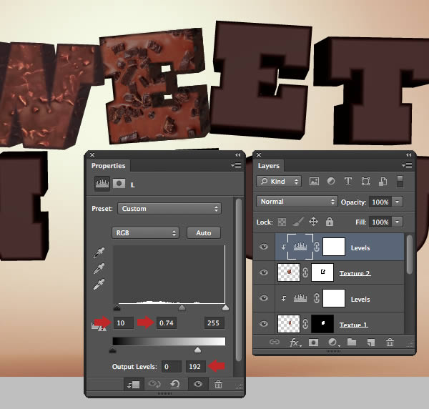The image size is (429, 409).
Task: Select the Texture 1 layer mask thumbnail
Action: click(322, 324)
